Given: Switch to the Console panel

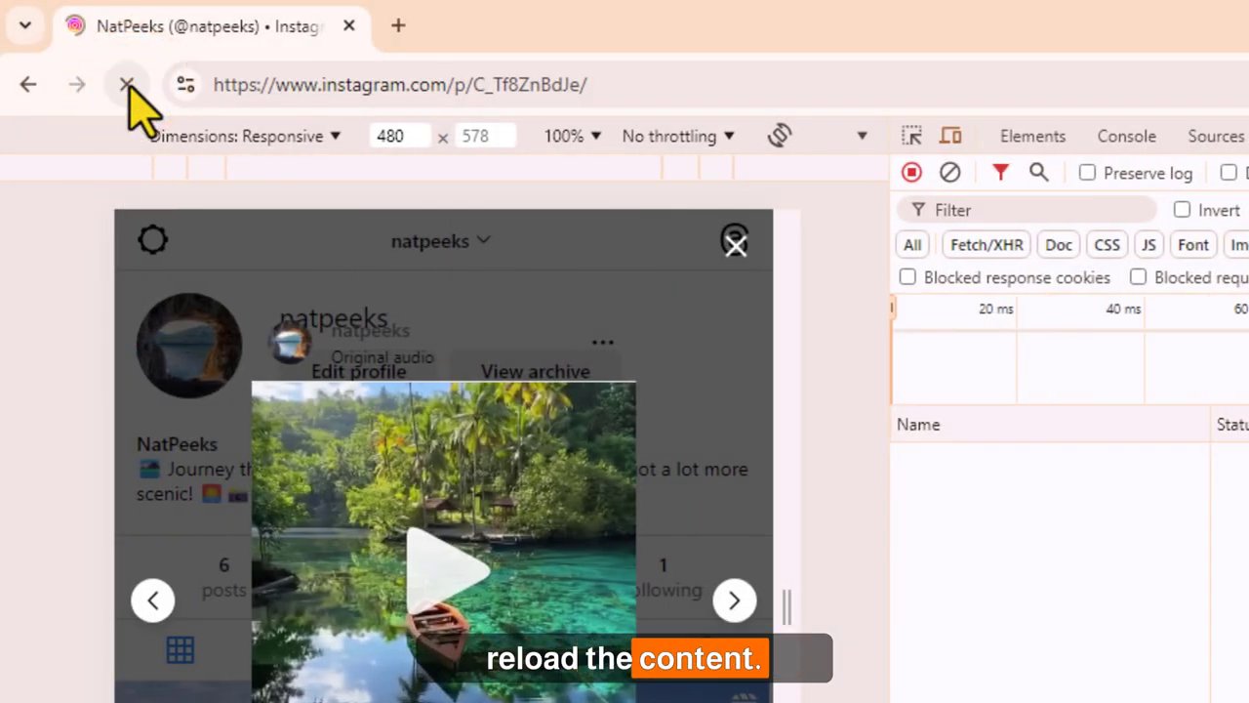Looking at the screenshot, I should 1126,136.
